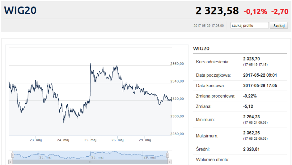Click the maximum timestamp (17-05-25 09:03)
Screen dimensions: 292x165
pyautogui.click(x=255, y=138)
